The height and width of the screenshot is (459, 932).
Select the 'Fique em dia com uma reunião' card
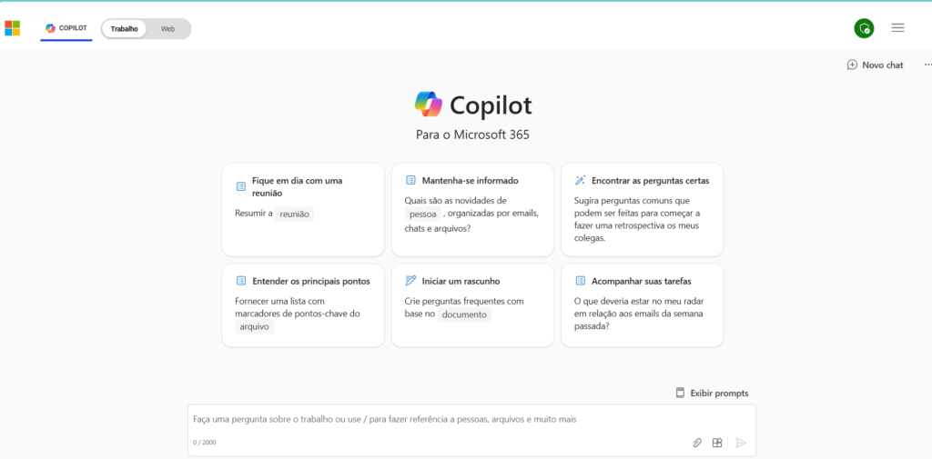[303, 210]
